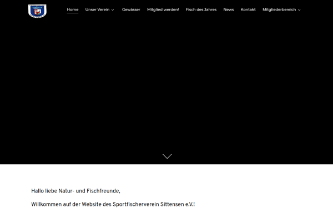Navigate to Fisch des Jahres
The height and width of the screenshot is (208, 333).
tap(201, 9)
